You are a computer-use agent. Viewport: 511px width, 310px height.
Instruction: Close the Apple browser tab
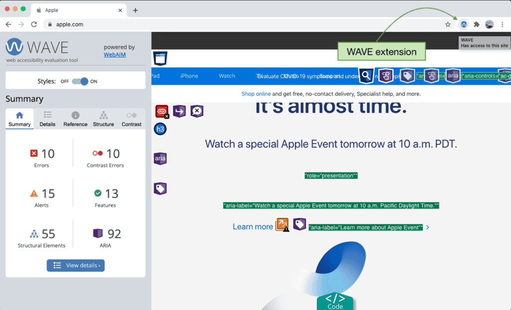coord(120,10)
